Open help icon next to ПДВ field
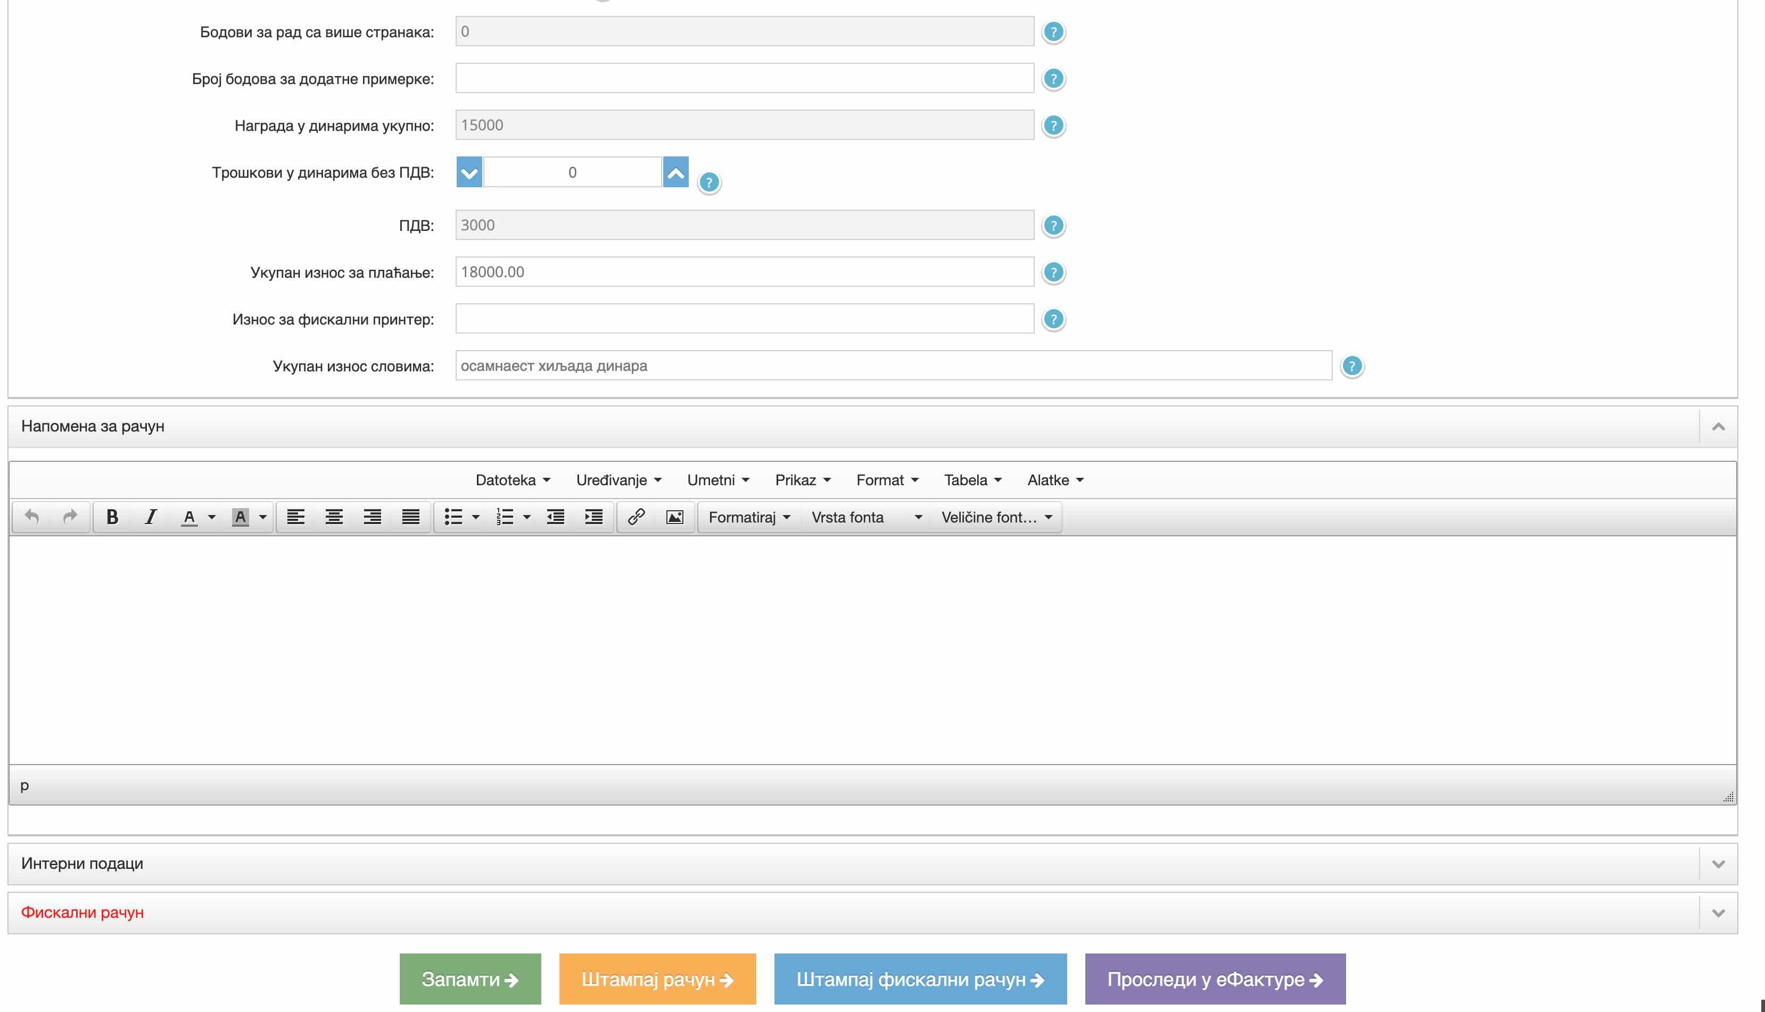Image resolution: width=1765 pixels, height=1012 pixels. (x=1053, y=225)
